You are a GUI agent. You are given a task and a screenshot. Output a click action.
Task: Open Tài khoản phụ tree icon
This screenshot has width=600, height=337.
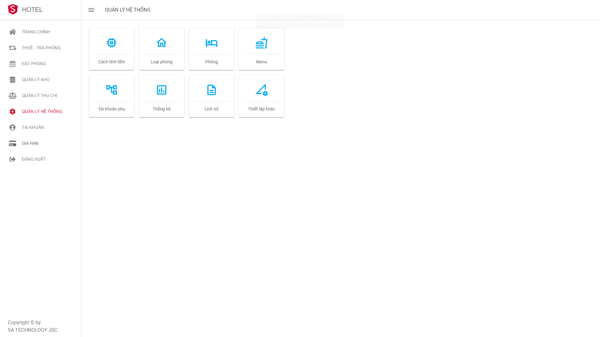point(112,90)
